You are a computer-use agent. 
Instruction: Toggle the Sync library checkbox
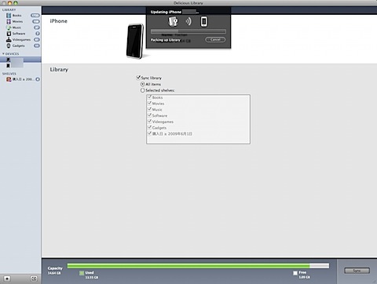(x=138, y=78)
